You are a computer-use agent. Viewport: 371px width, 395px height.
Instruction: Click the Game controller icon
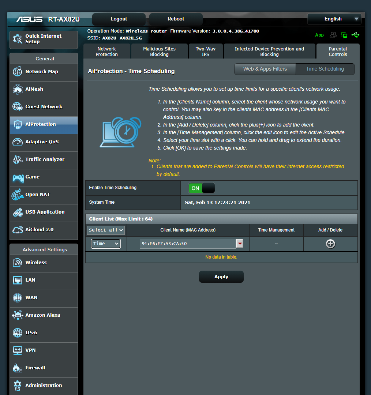point(18,178)
